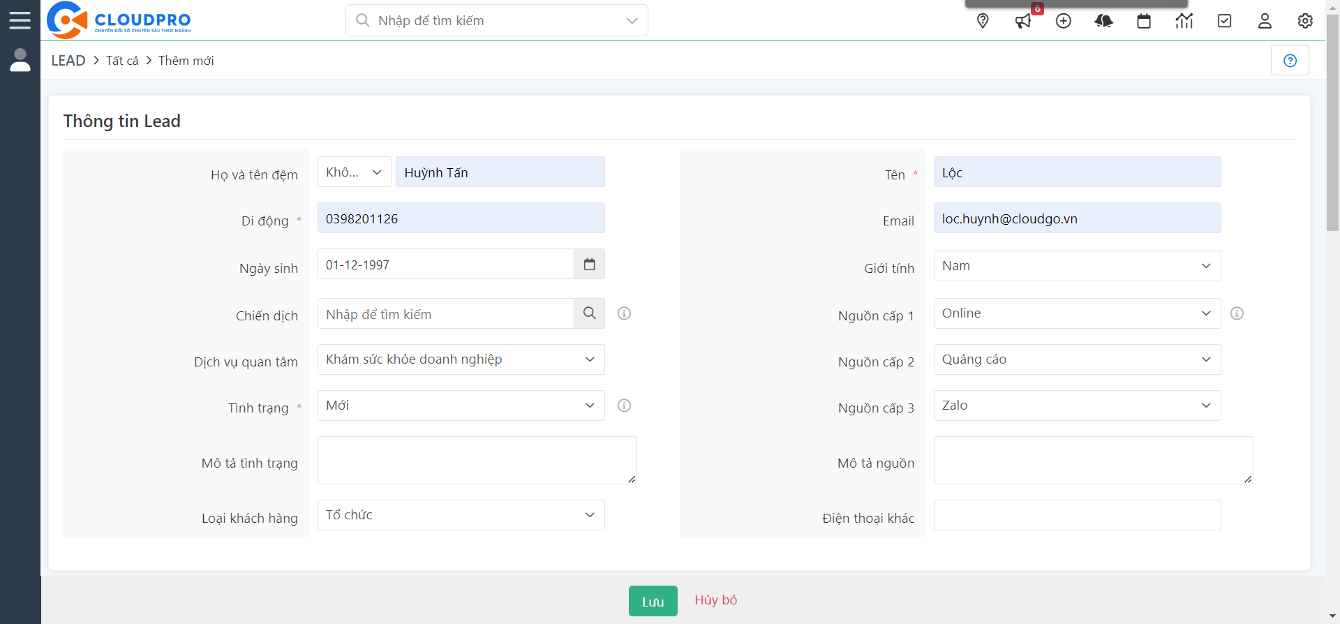The image size is (1340, 624).
Task: Click the global search box
Action: [x=497, y=20]
